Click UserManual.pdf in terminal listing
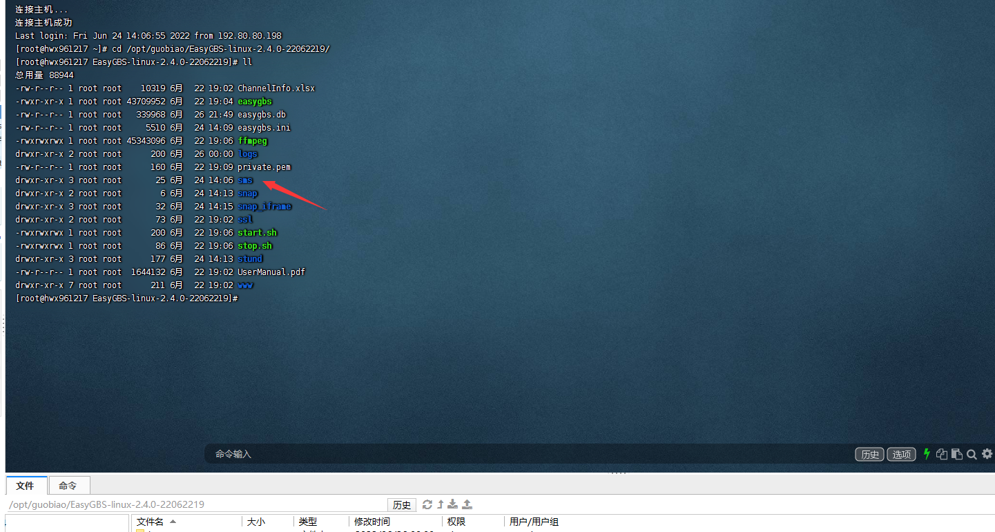This screenshot has height=532, width=995. tap(271, 272)
